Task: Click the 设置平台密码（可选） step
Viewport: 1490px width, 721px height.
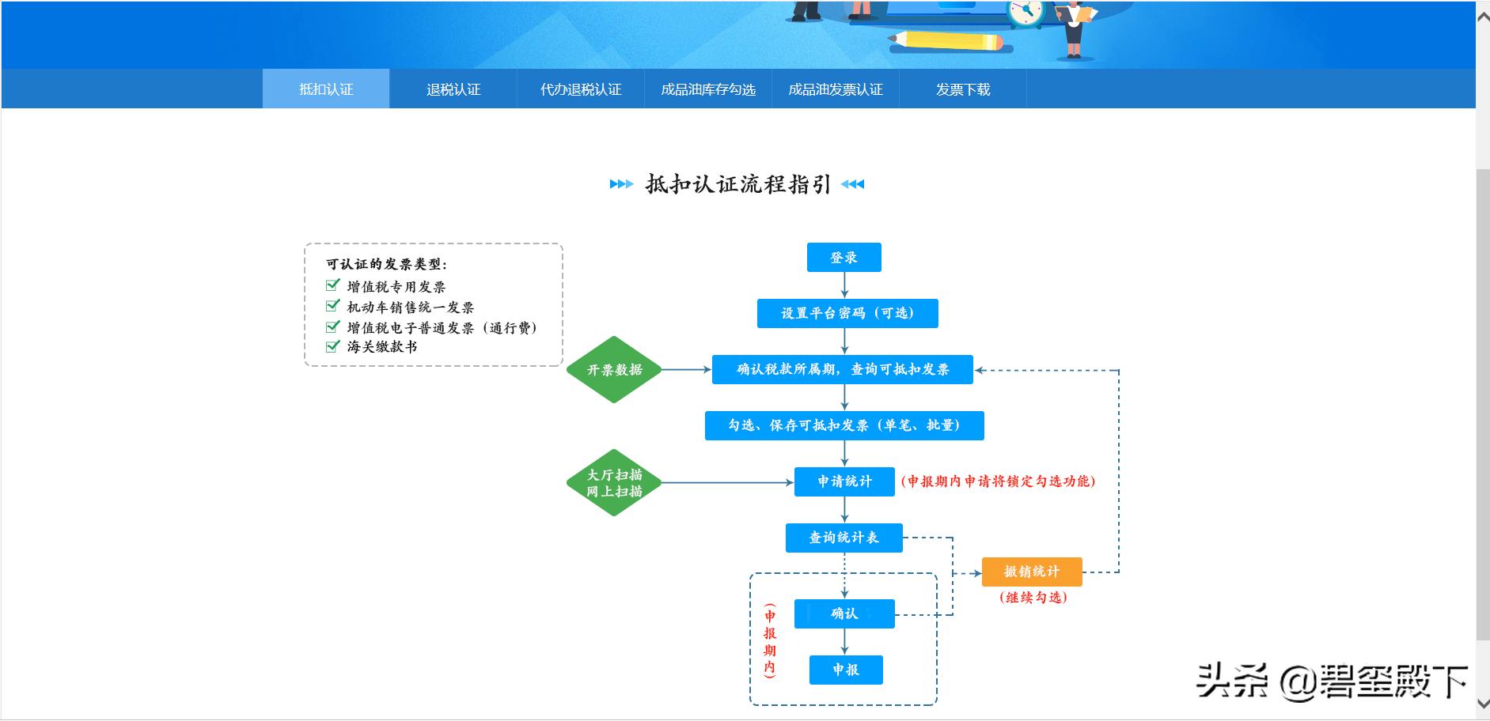Action: (x=847, y=312)
